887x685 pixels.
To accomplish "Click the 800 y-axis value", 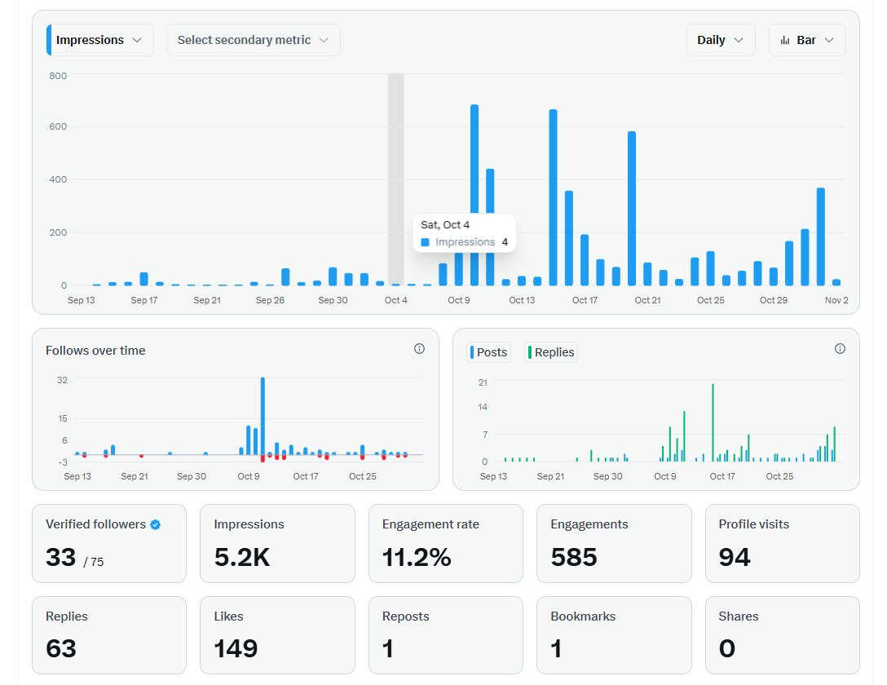I will 58,76.
